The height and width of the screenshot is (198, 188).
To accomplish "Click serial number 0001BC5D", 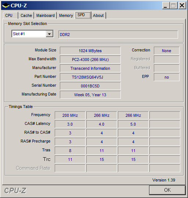I will [x=90, y=86].
